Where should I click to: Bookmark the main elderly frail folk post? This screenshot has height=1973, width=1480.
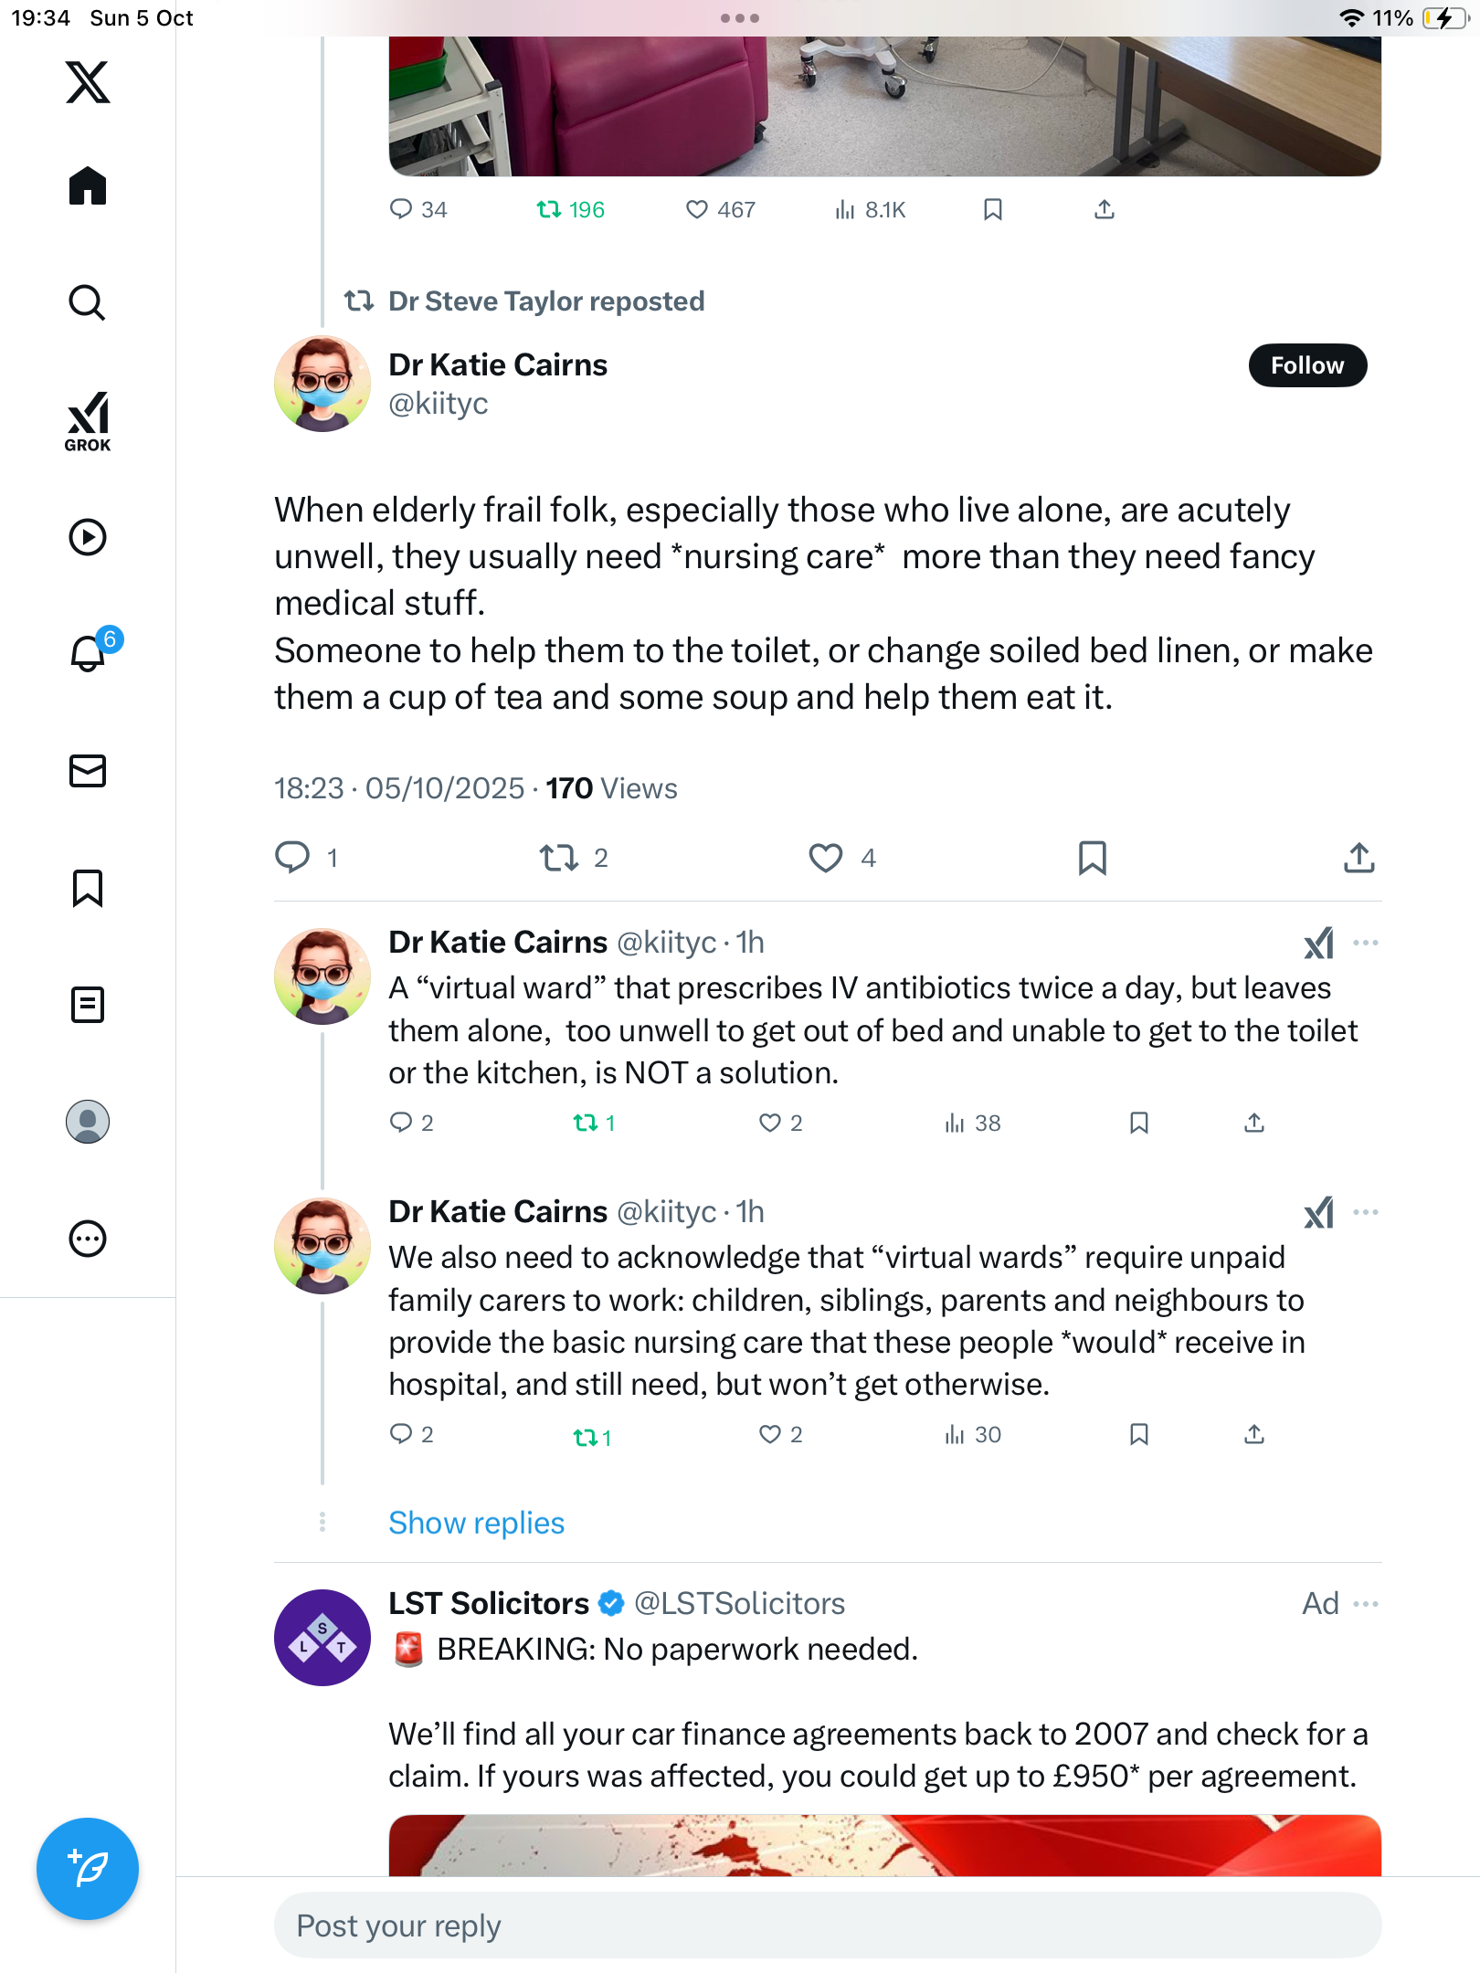click(x=1092, y=858)
